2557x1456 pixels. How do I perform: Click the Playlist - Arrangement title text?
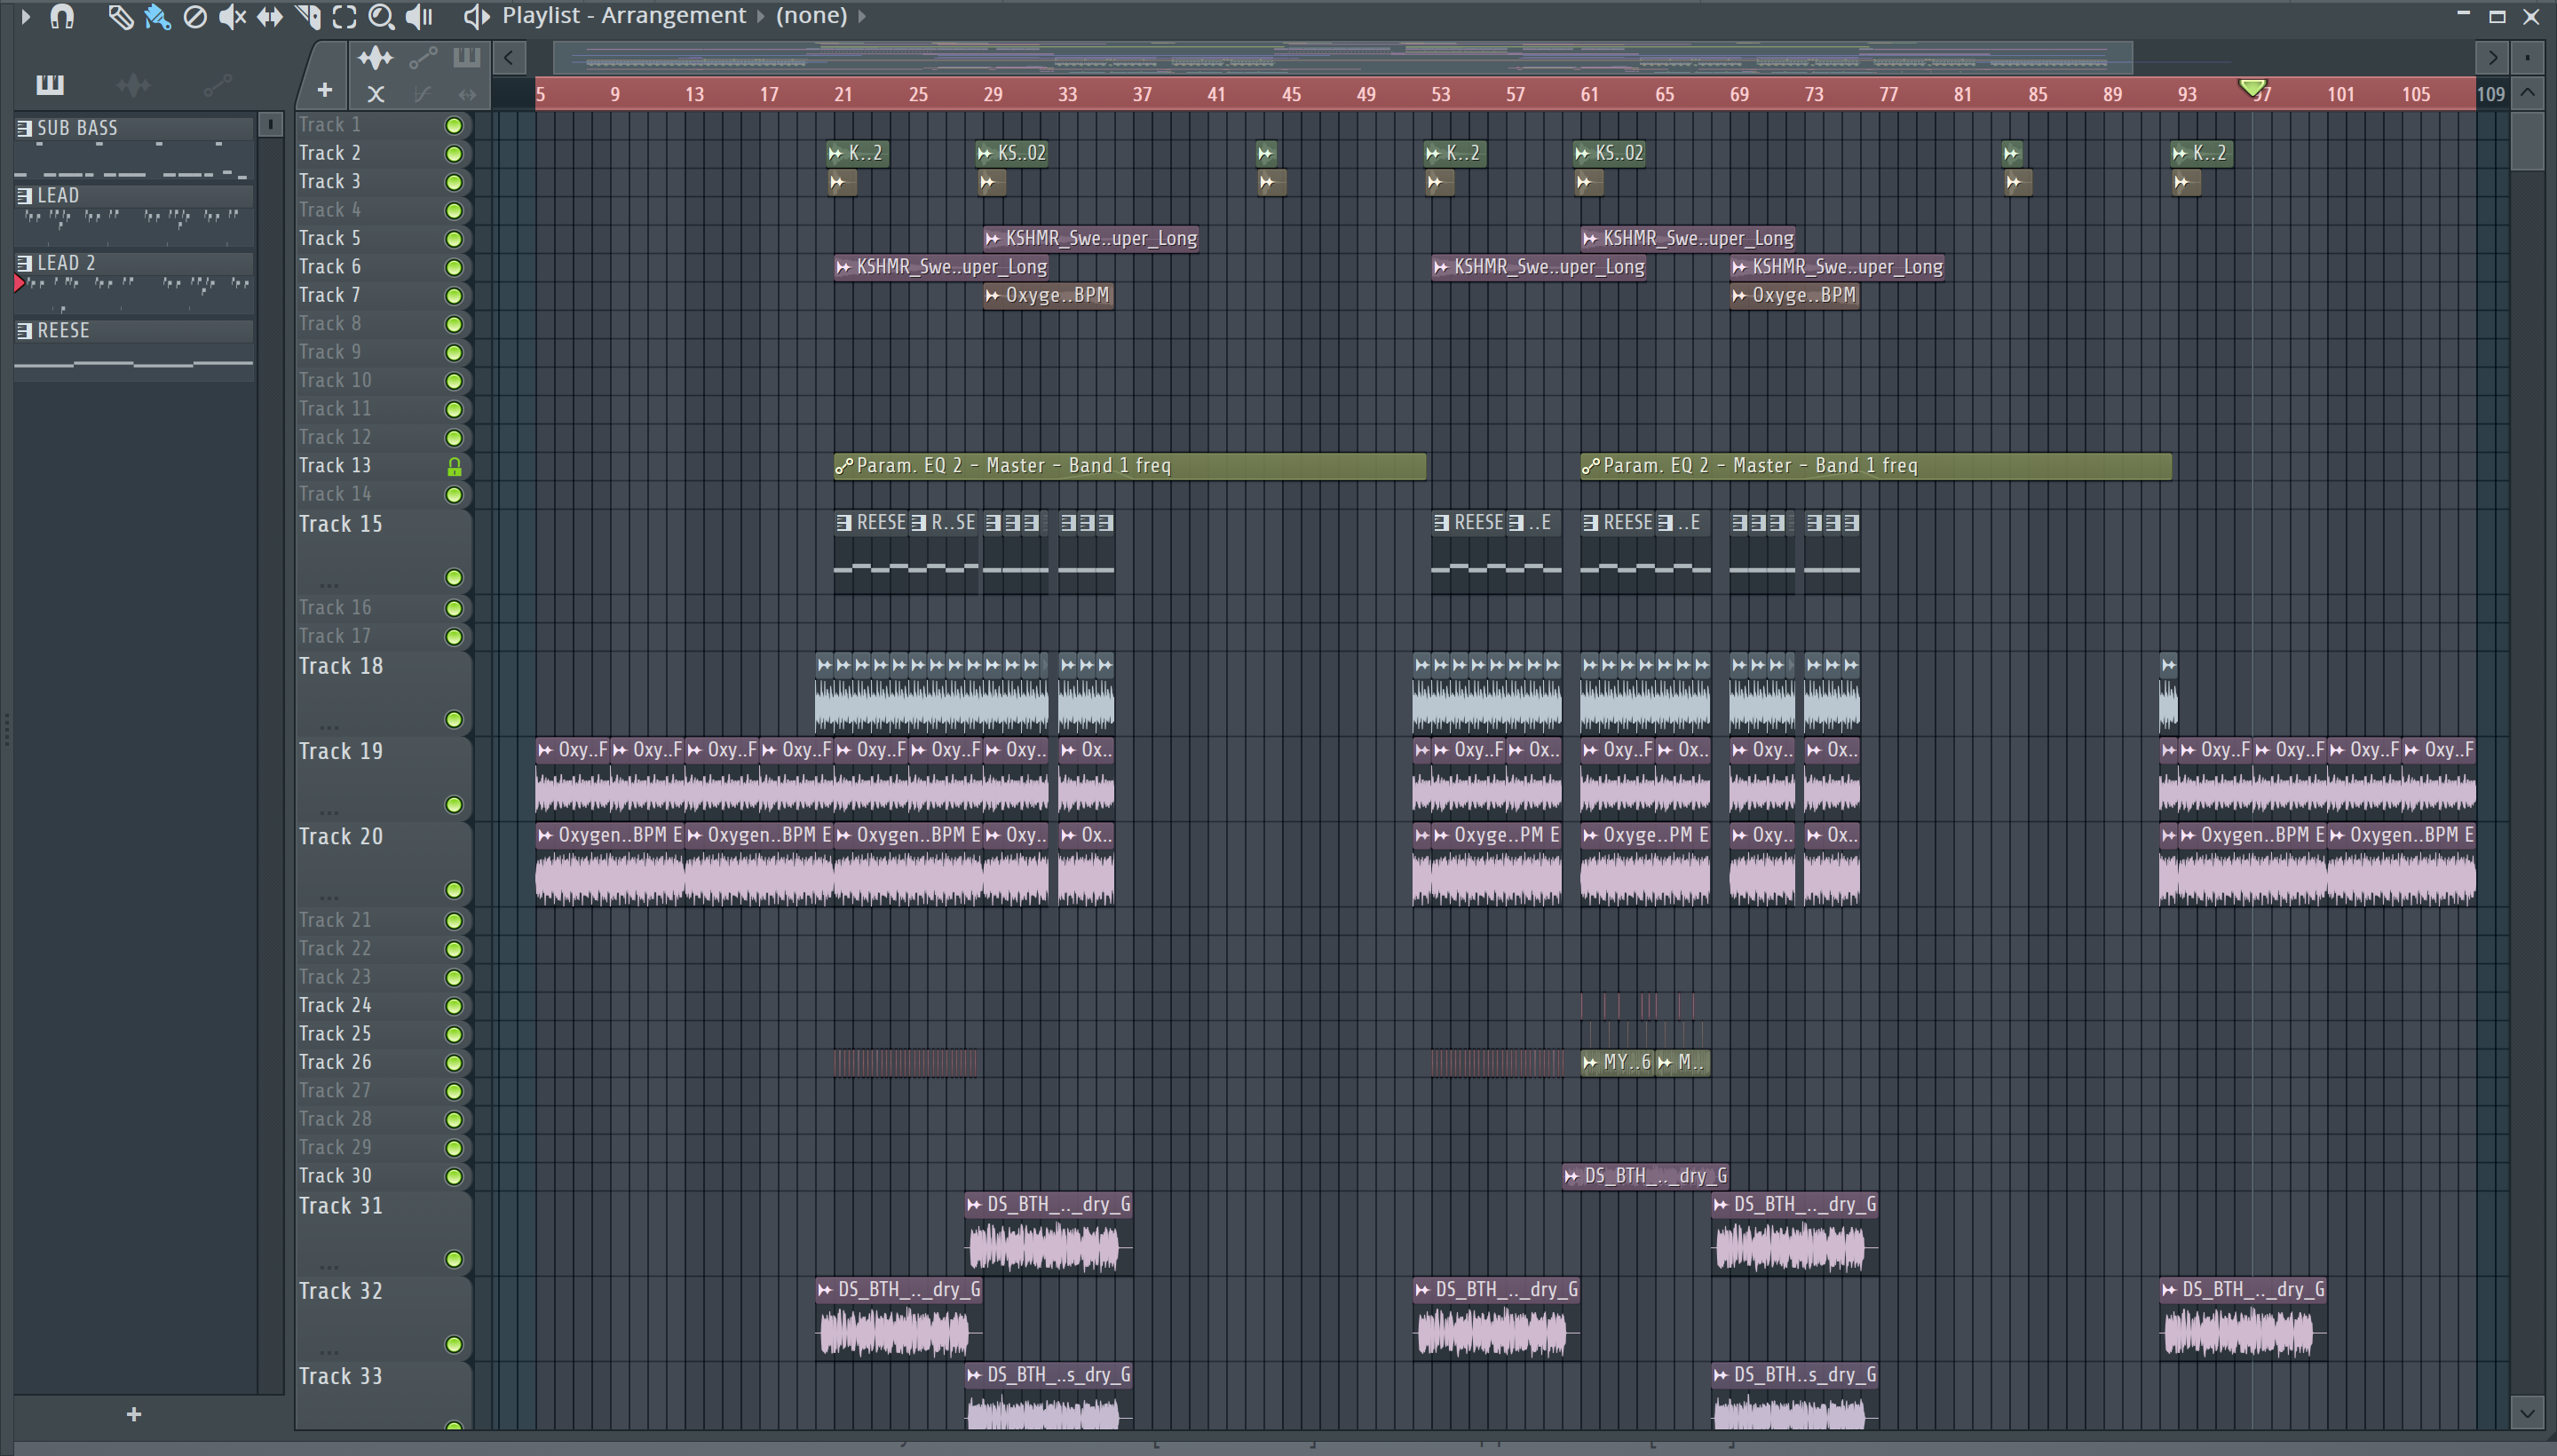click(x=624, y=16)
